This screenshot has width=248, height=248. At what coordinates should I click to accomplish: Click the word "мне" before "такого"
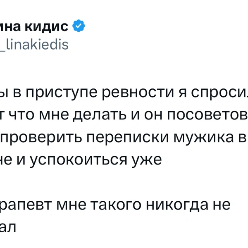pos(72,205)
